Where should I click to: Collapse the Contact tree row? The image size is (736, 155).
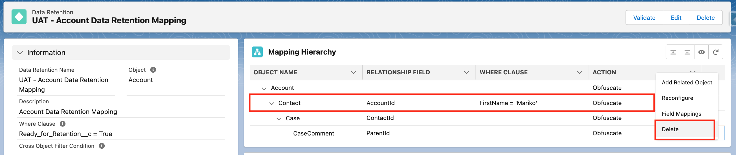pos(271,104)
